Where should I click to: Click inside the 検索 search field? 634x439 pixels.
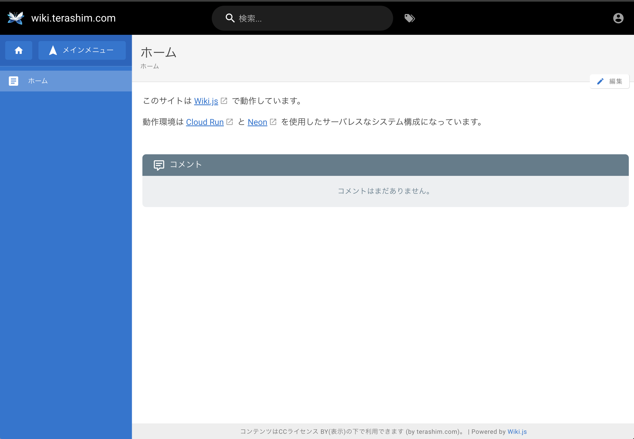(302, 18)
